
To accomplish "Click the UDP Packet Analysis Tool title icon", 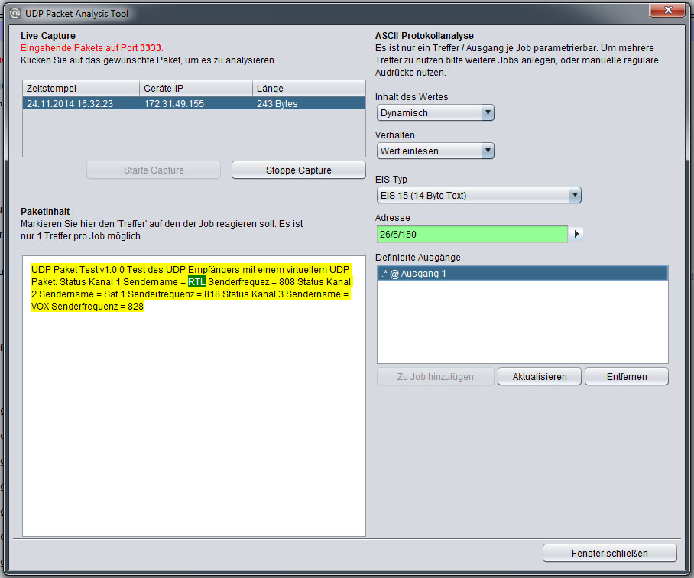I will pyautogui.click(x=15, y=13).
